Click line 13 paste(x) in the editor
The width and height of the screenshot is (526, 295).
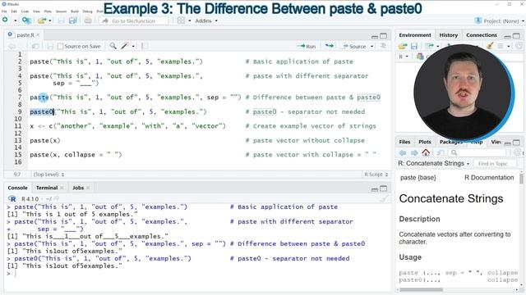click(45, 140)
